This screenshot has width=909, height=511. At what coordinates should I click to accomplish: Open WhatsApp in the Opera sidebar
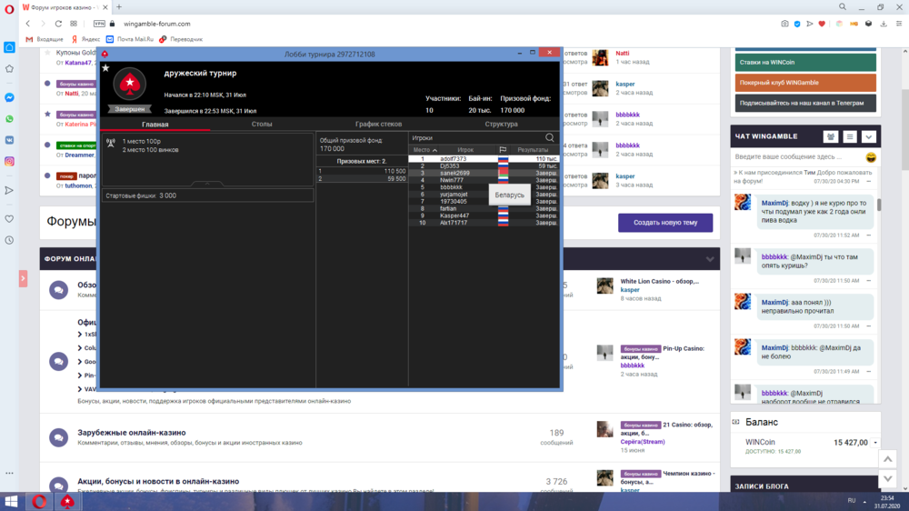tap(9, 118)
